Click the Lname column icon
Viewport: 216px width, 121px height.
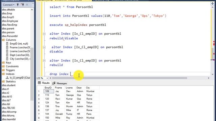(7, 51)
